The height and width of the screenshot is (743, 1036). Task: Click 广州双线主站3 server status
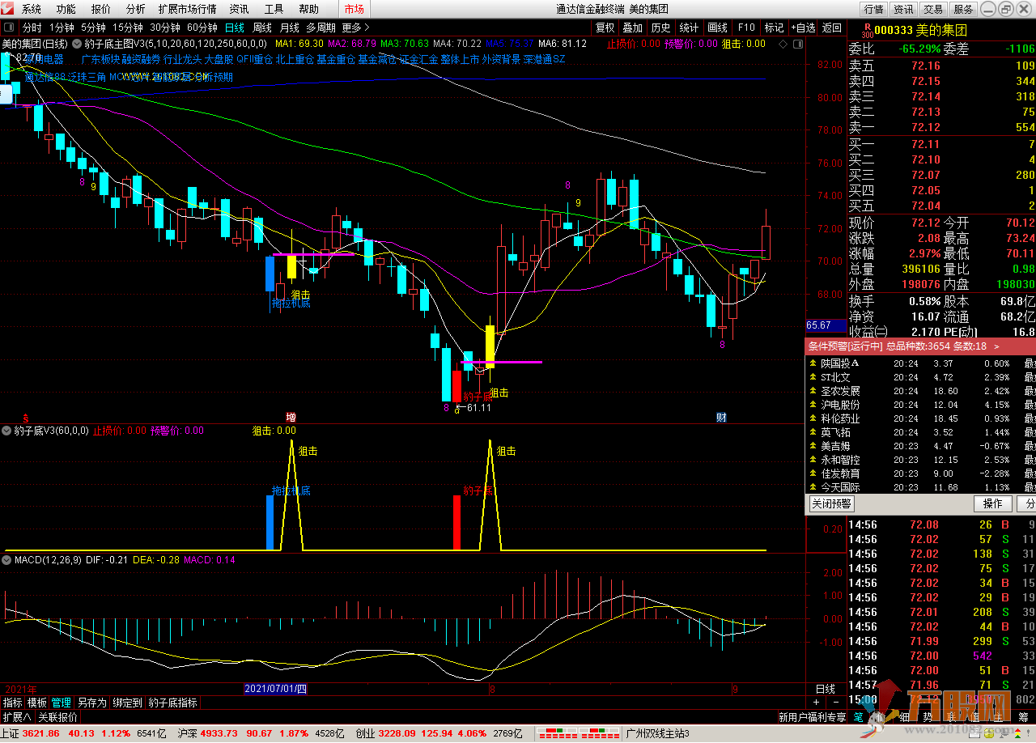pyautogui.click(x=658, y=734)
